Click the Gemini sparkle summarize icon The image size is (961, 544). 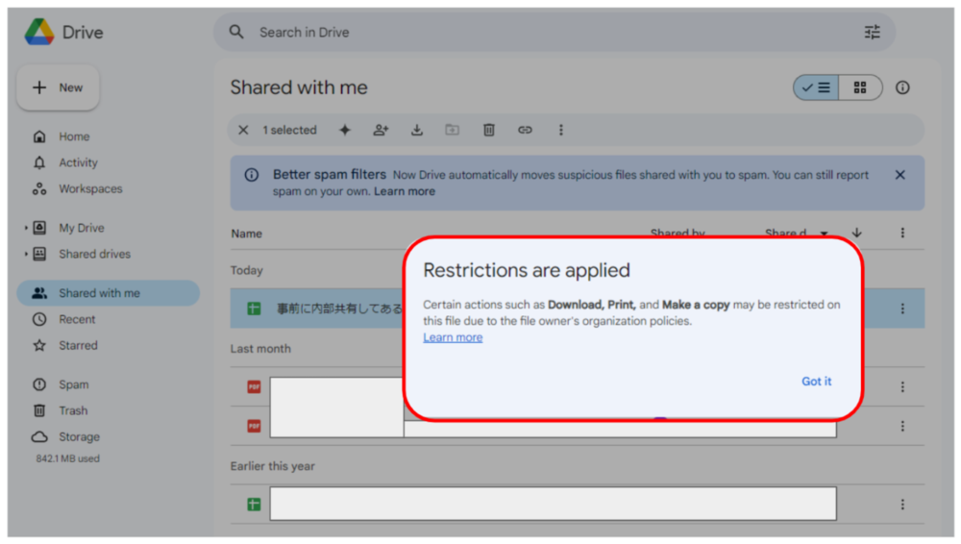pos(345,130)
